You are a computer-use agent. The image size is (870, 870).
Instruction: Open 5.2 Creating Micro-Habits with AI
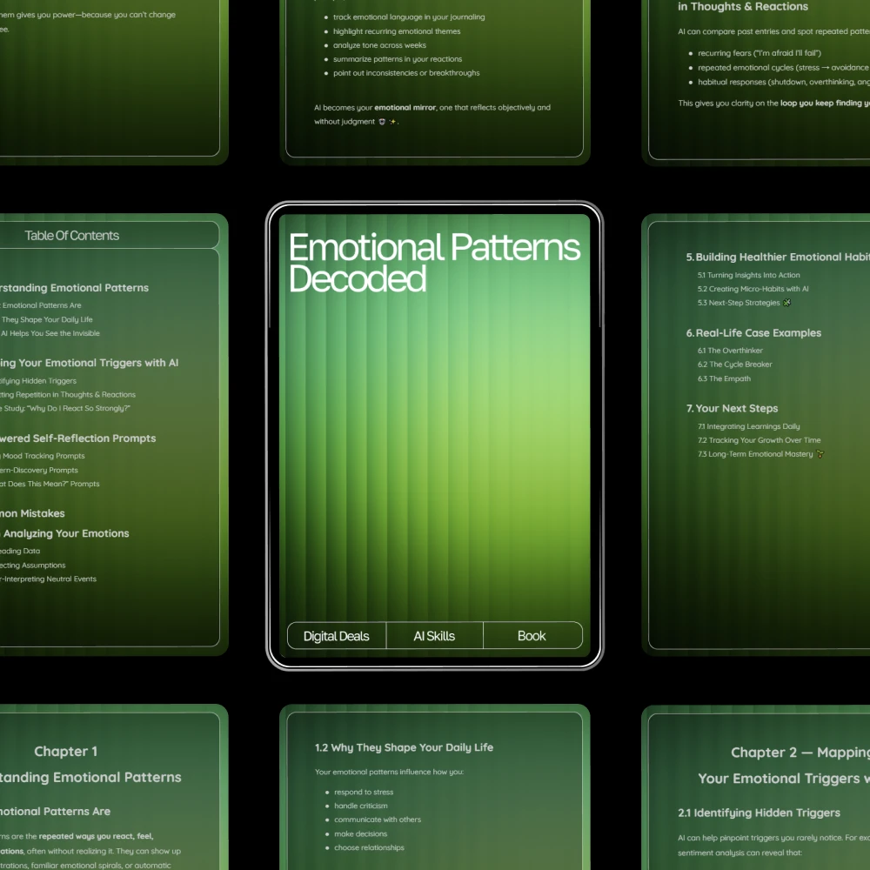point(753,289)
